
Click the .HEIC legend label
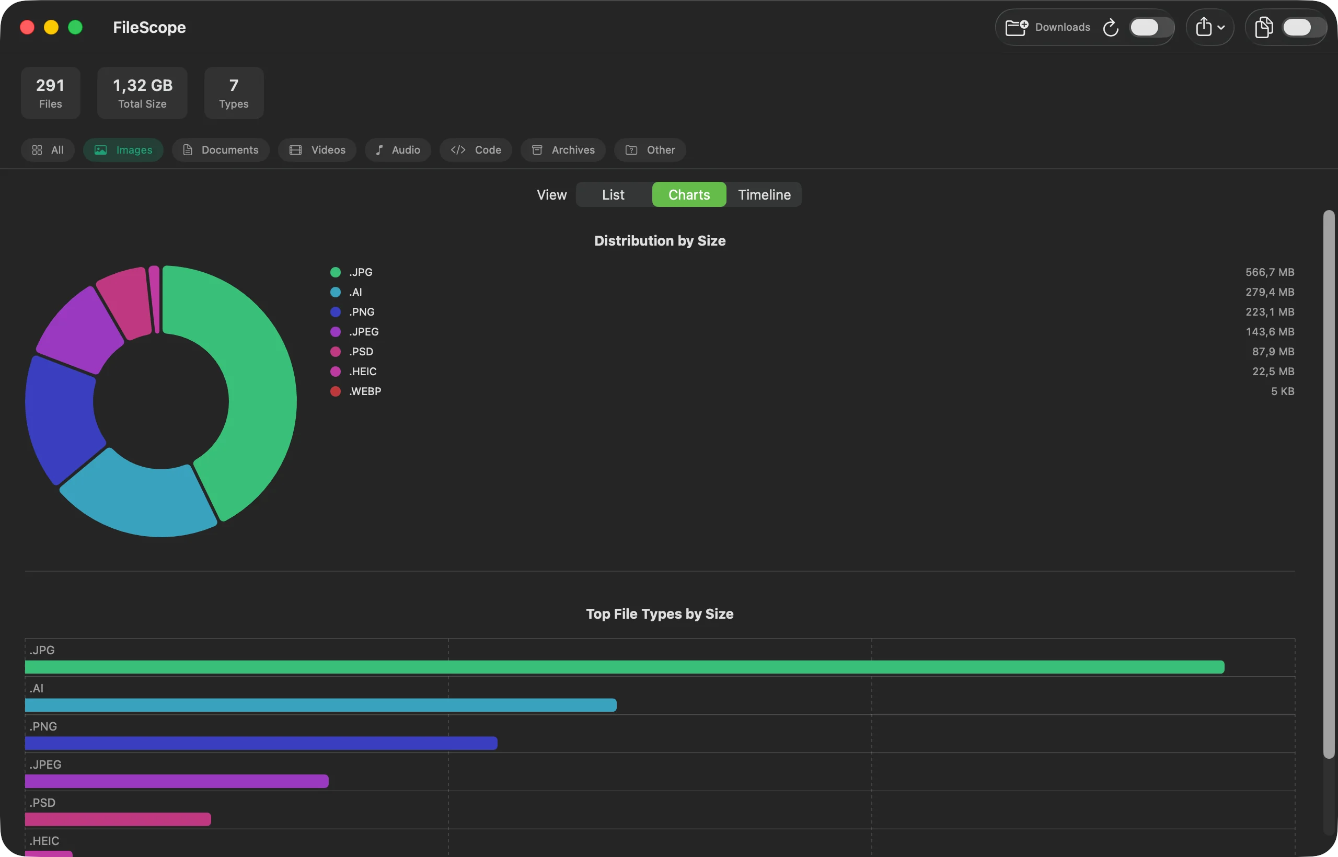[x=363, y=372]
